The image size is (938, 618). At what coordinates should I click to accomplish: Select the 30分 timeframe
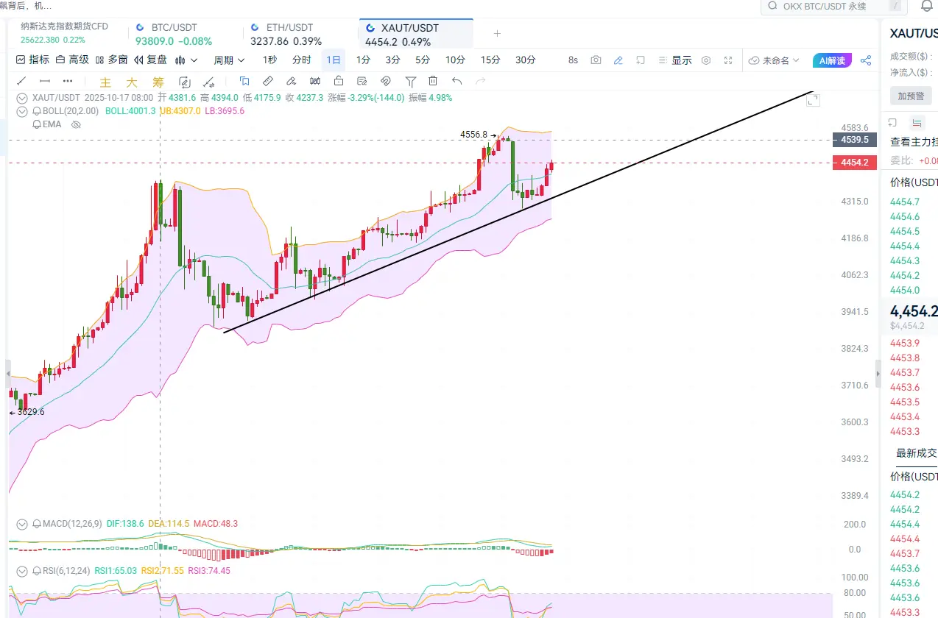tap(526, 60)
